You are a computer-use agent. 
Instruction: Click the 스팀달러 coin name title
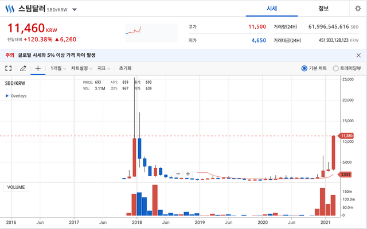(x=32, y=9)
